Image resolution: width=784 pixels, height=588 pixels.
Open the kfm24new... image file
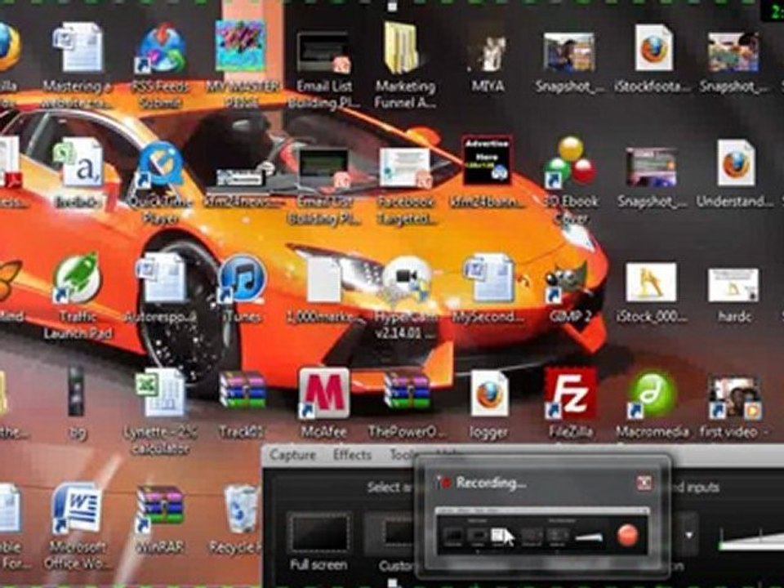[243, 176]
